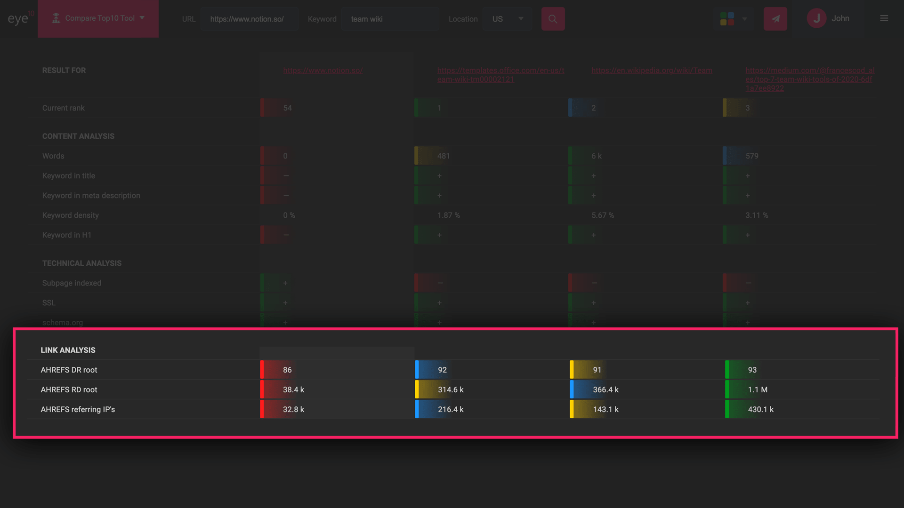The height and width of the screenshot is (508, 904).
Task: Click the DR root value 93
Action: pos(752,370)
